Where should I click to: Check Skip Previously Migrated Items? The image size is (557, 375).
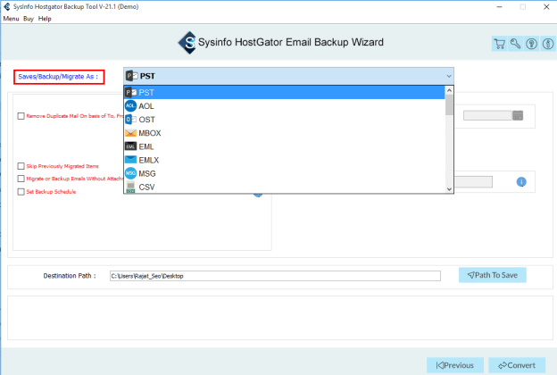(21, 166)
